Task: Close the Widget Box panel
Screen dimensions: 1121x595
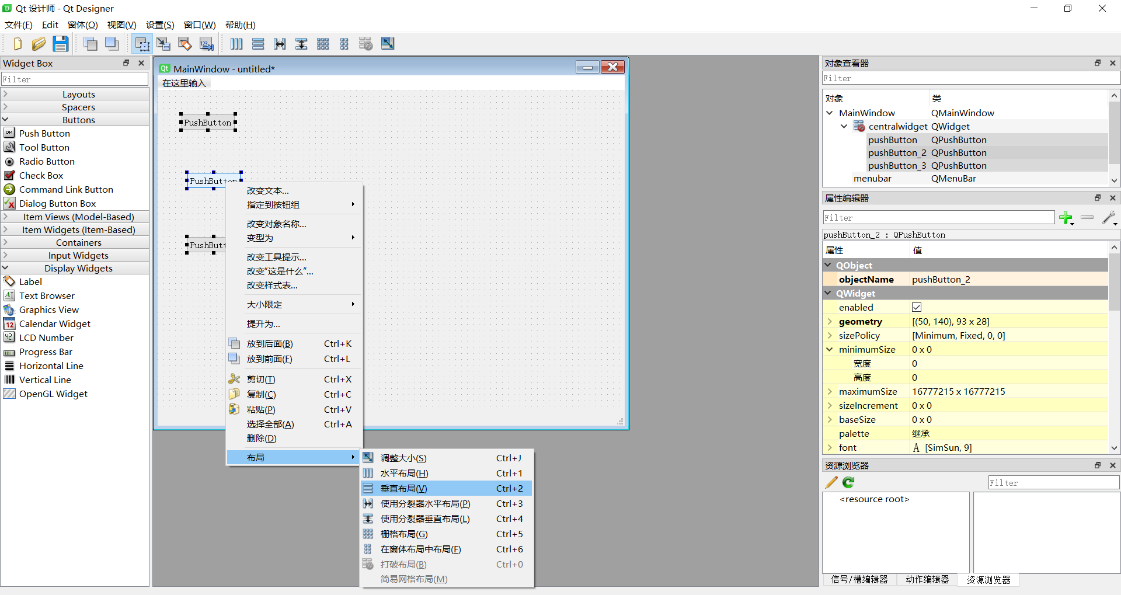Action: 141,63
